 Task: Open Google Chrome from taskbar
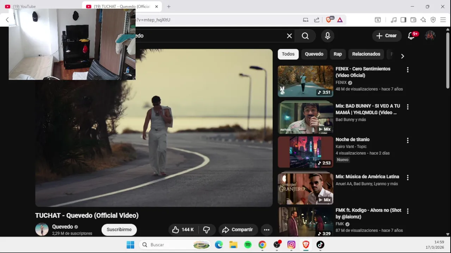[x=262, y=245]
